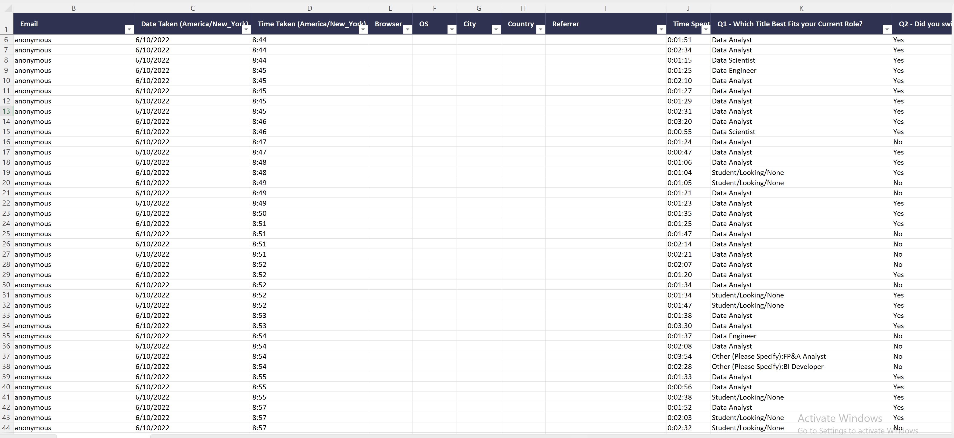Select row 13 header
The height and width of the screenshot is (438, 954).
pyautogui.click(x=6, y=111)
